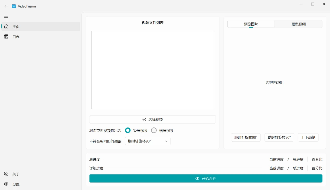Click 百分比 in the 总进度 row
The image size is (330, 190).
coord(317,160)
